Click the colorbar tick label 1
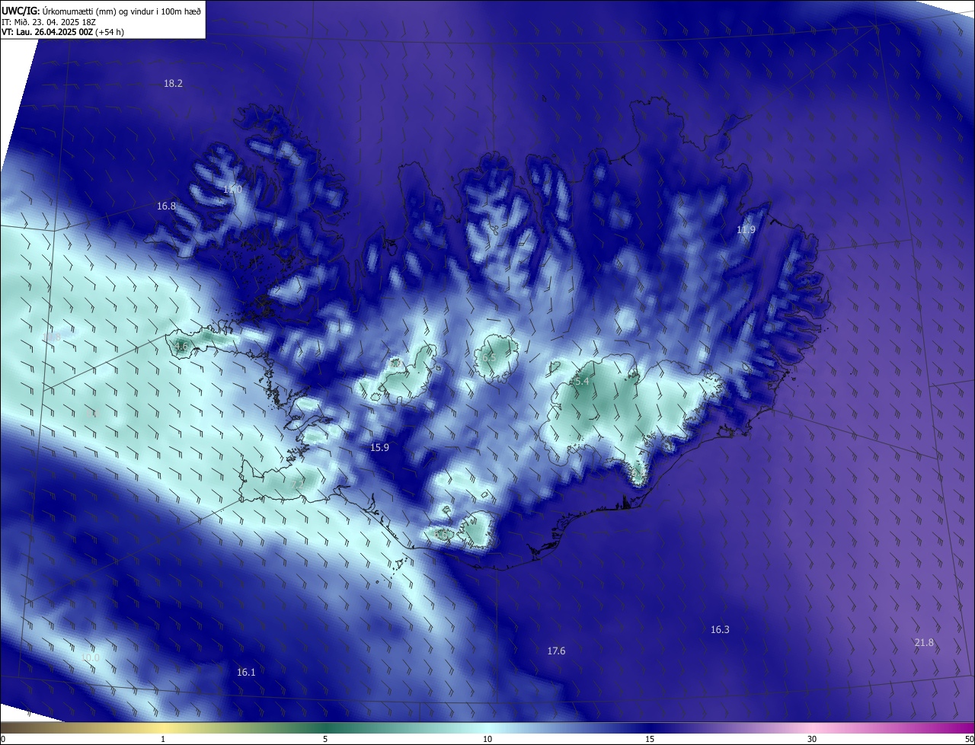This screenshot has width=975, height=745. (163, 739)
